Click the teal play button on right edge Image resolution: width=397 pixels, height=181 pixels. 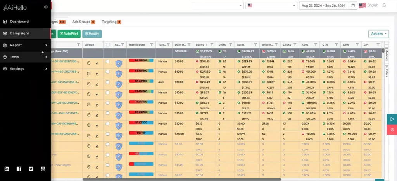[x=392, y=119]
